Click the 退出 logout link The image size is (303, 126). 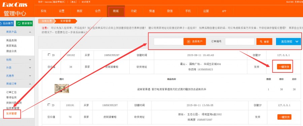click(x=73, y=2)
